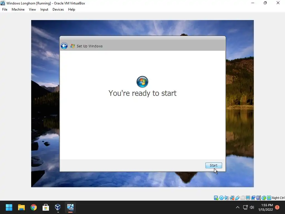
Task: Click the Start button in Set Up Windows
Action: pyautogui.click(x=213, y=166)
